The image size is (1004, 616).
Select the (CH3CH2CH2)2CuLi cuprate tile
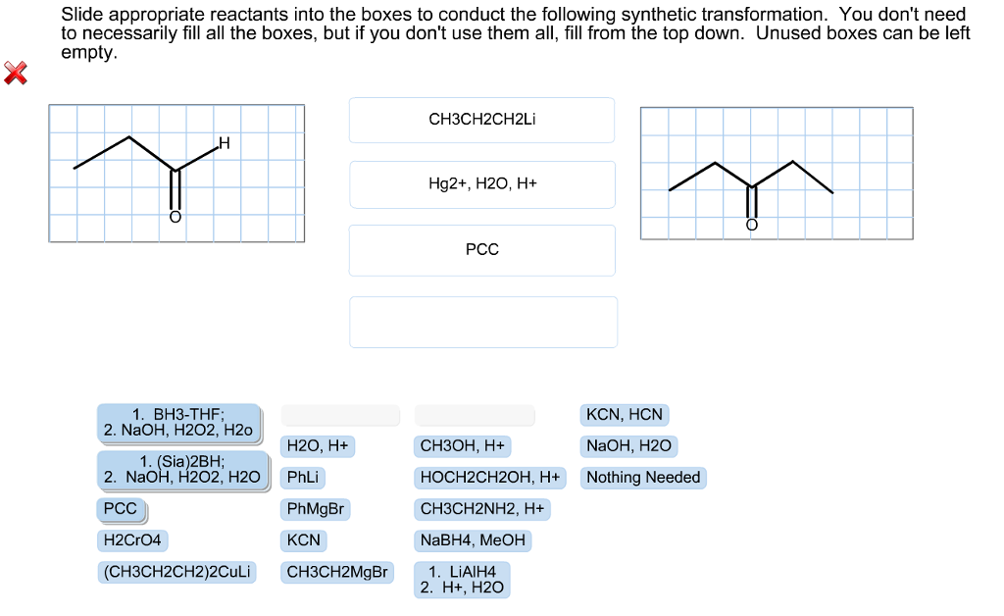pyautogui.click(x=176, y=572)
